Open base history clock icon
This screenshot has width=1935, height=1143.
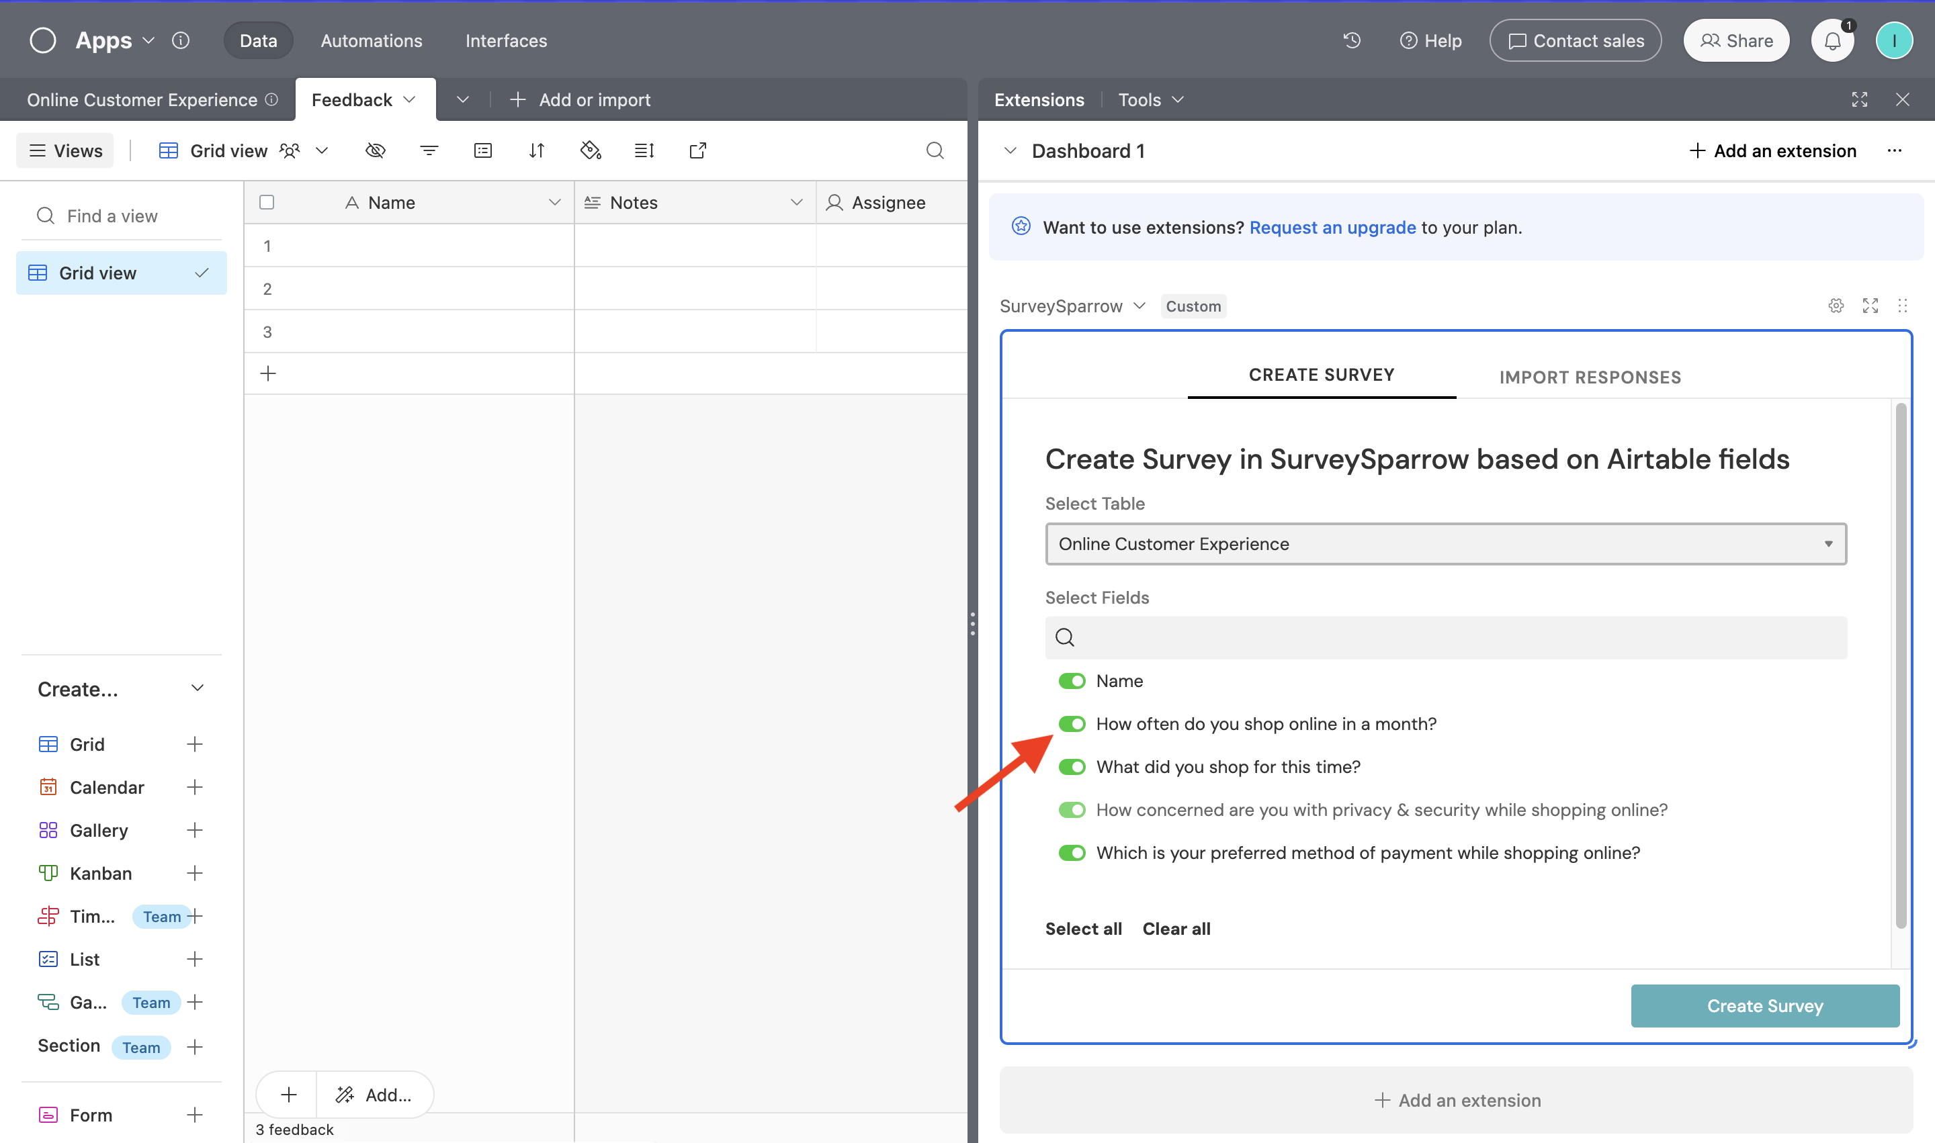(1352, 40)
